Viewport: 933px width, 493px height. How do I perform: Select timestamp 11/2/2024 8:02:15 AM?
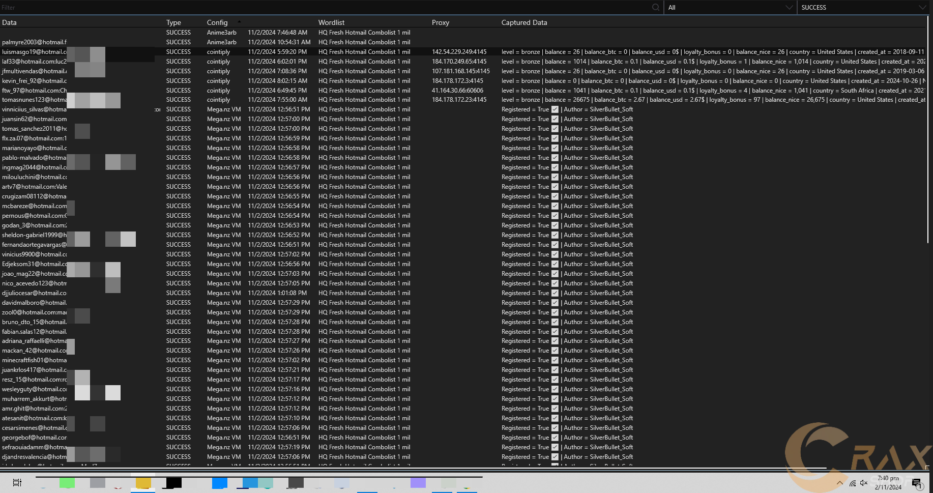pos(277,81)
